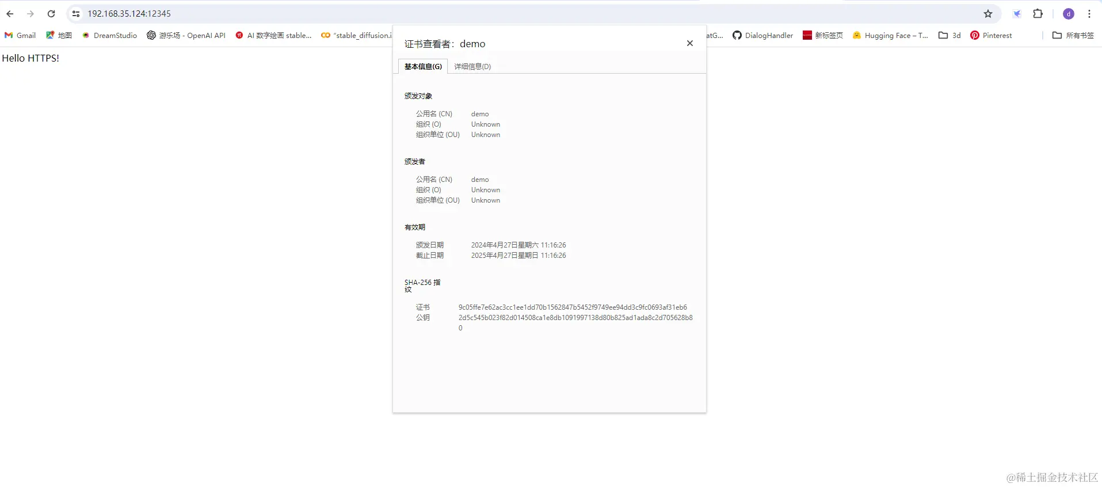Click the issued-to 公用名 value 'demo'
1102x487 pixels.
coord(480,114)
